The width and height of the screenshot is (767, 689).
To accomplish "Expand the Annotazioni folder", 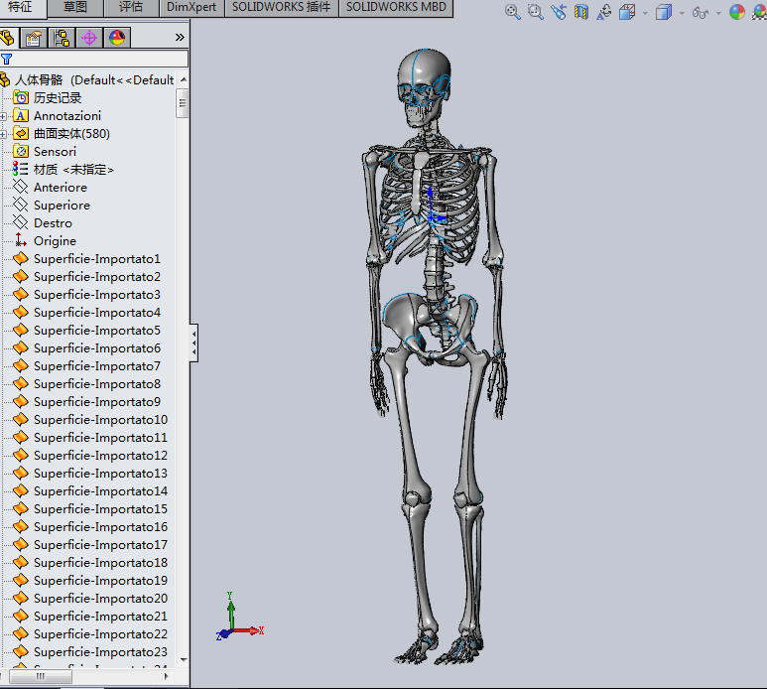I will (x=3, y=116).
